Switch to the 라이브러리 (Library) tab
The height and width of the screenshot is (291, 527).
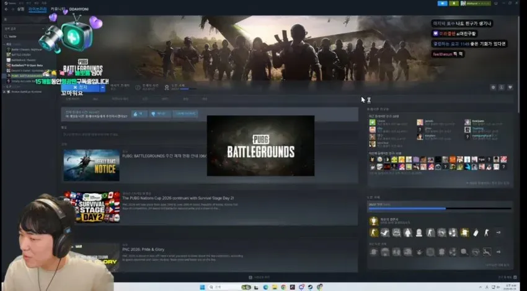[37, 9]
